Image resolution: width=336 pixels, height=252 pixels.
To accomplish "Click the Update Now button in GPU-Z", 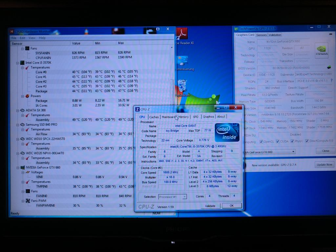I will [x=325, y=165].
